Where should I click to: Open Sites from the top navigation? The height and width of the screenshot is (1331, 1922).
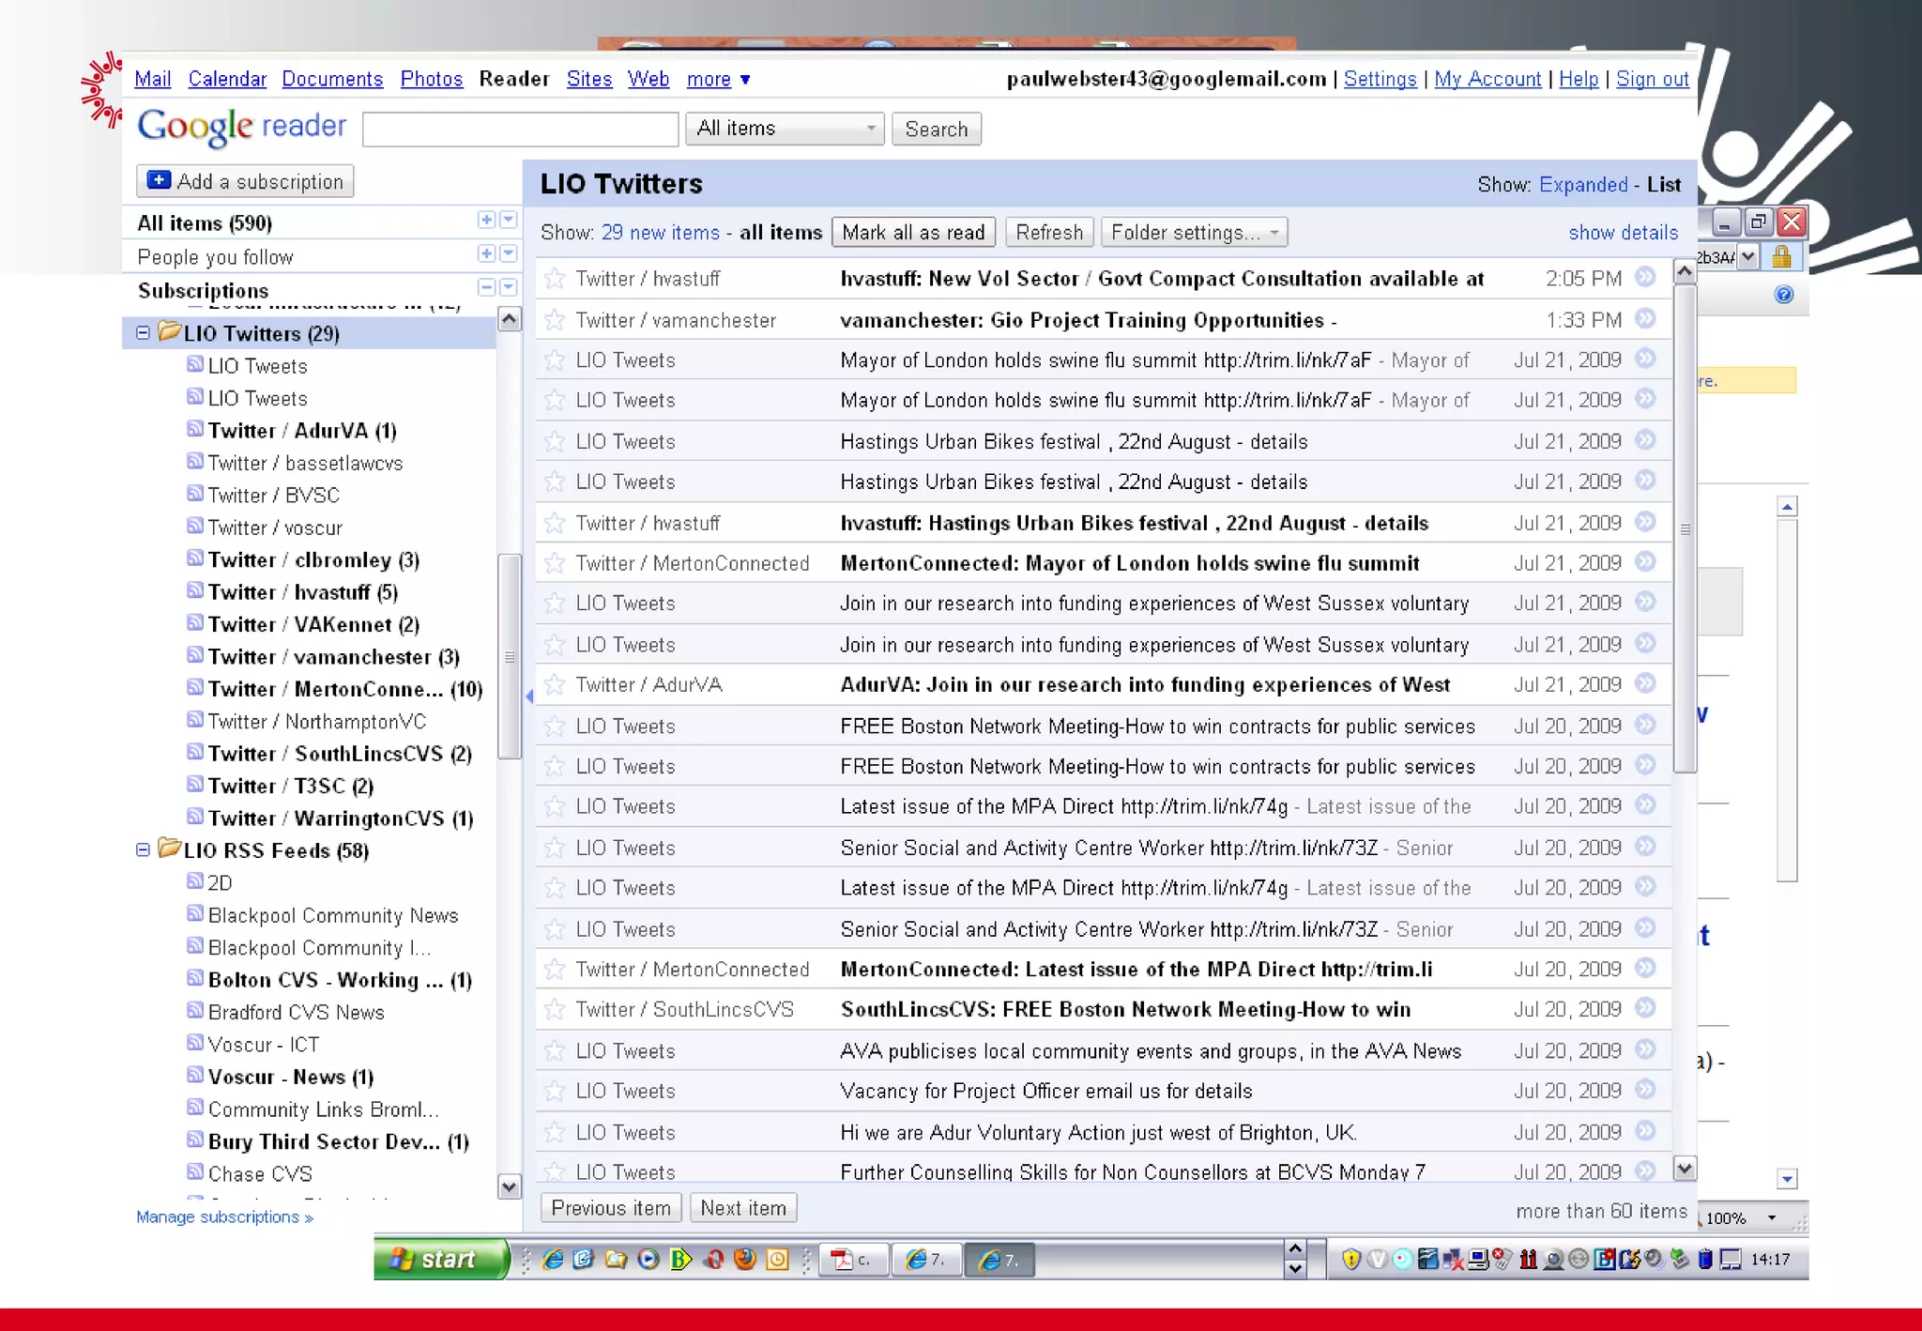point(589,80)
